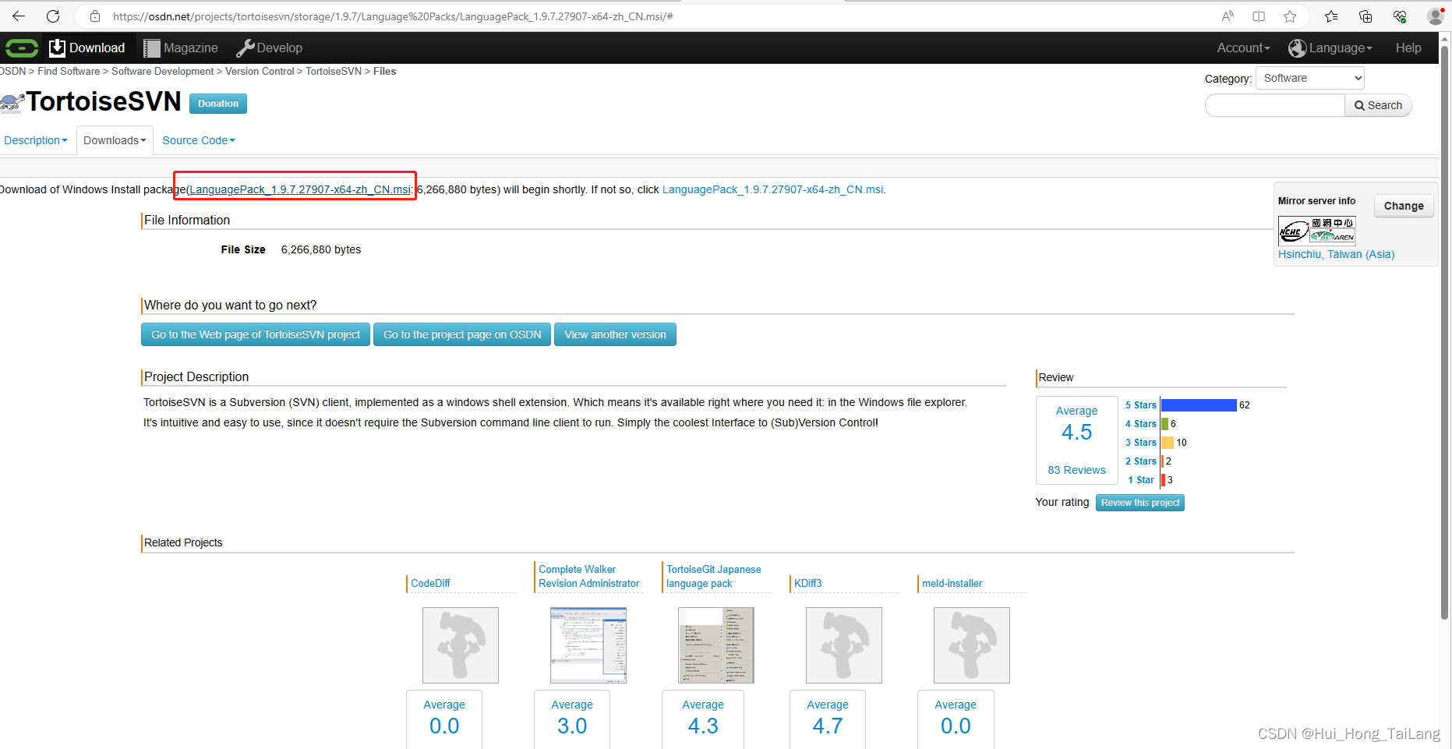Click the Download icon in top bar
Screen dimensions: 1452x749
point(57,48)
